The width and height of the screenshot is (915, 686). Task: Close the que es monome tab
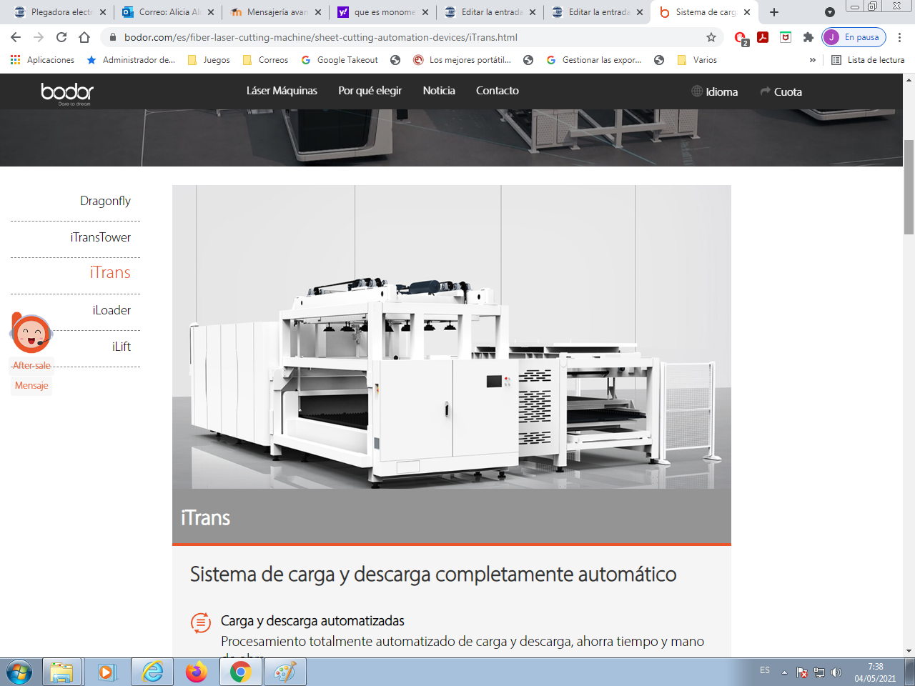pyautogui.click(x=425, y=12)
